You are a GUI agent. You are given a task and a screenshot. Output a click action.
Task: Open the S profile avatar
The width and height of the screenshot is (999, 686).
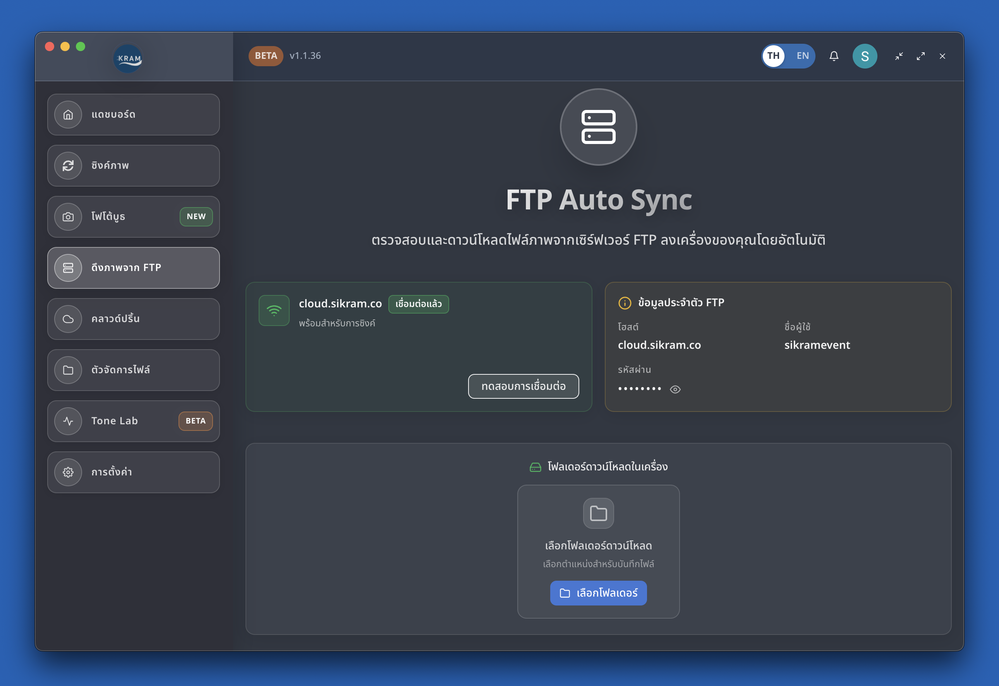click(x=865, y=56)
